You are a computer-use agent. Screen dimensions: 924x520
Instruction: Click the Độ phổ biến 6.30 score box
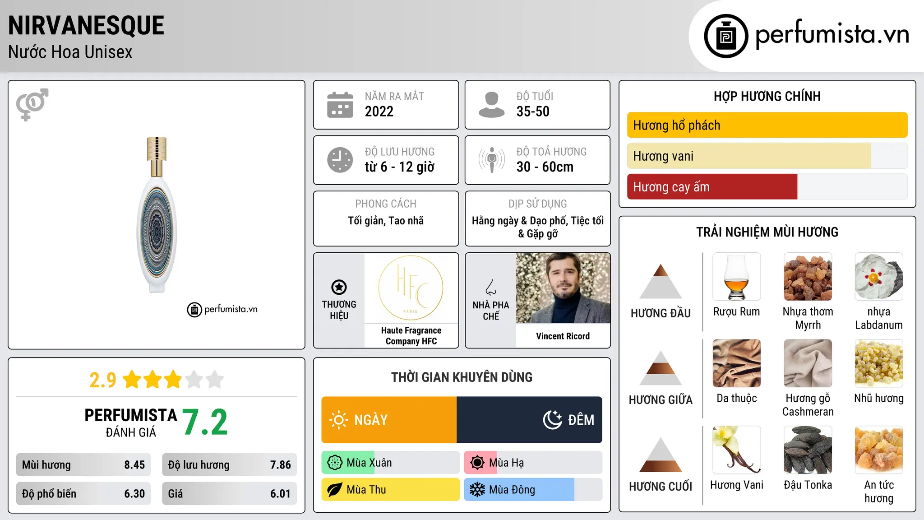click(x=83, y=494)
